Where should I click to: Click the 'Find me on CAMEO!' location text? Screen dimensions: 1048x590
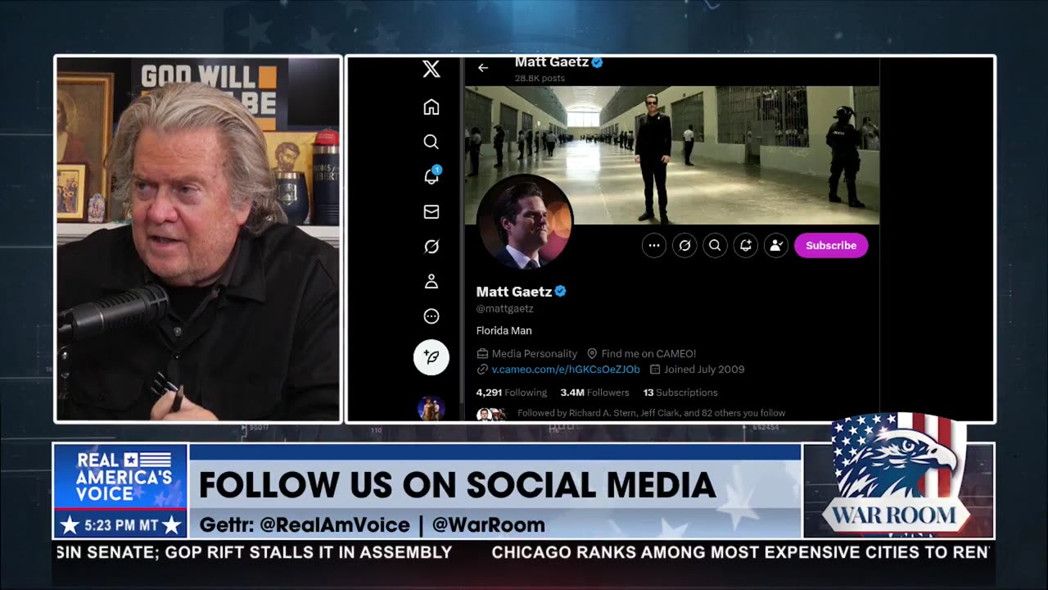648,354
